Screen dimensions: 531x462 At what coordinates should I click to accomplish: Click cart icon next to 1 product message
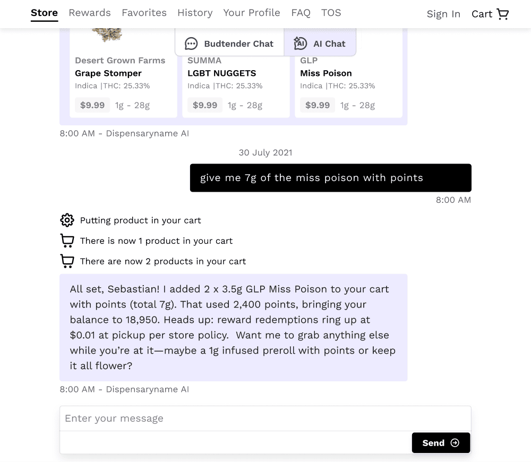(x=67, y=241)
